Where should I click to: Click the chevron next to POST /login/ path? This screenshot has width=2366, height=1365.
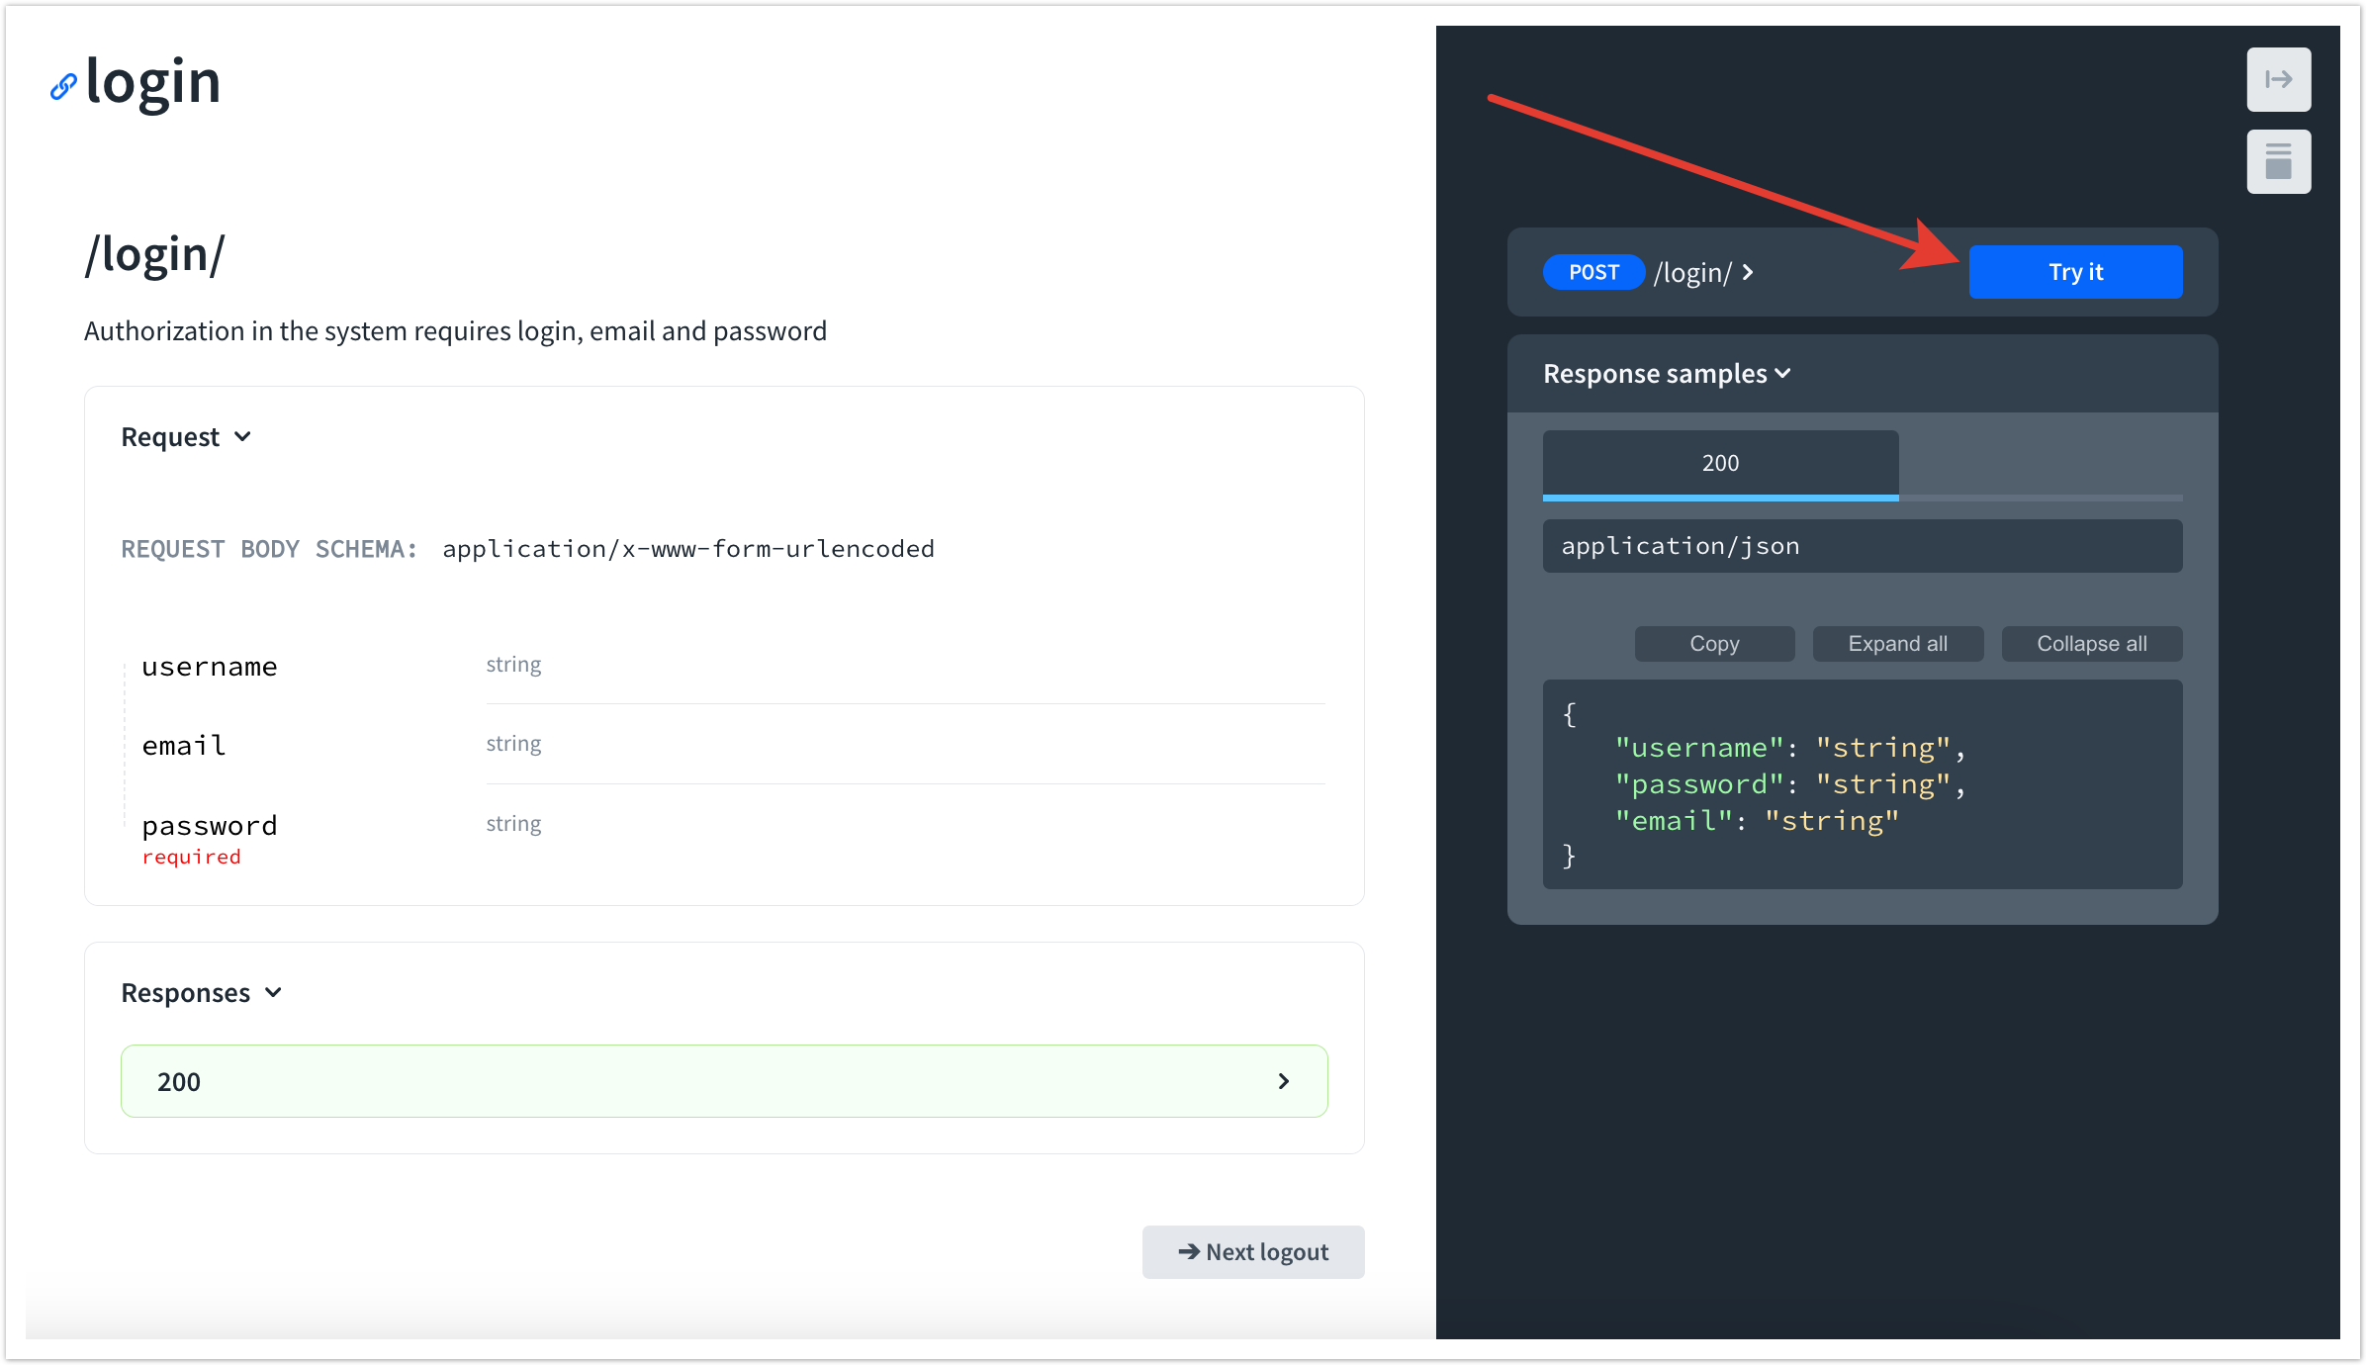[x=1749, y=272]
